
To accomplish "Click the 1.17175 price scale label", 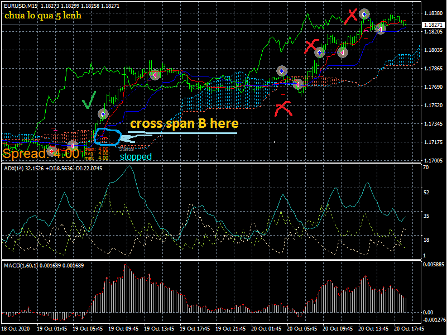I will tap(433, 142).
